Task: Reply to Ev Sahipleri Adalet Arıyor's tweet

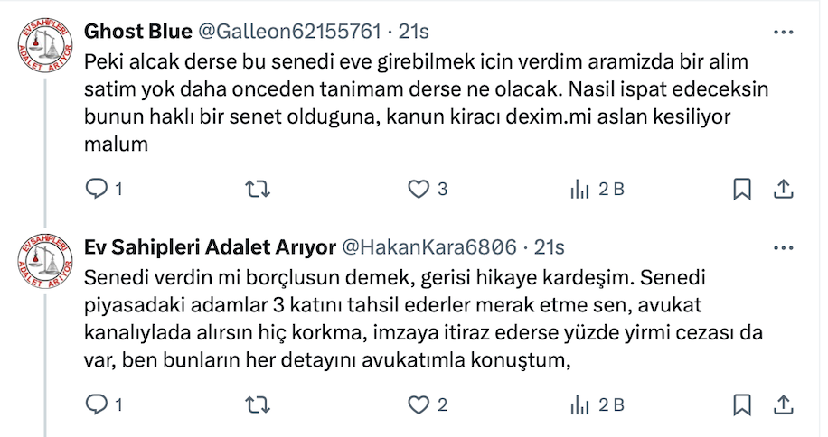Action: pos(96,404)
